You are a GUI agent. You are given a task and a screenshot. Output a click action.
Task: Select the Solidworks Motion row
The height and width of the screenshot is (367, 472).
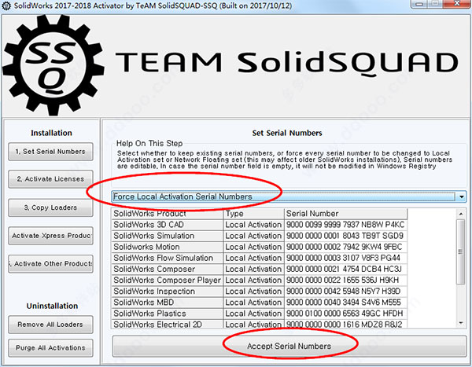(x=259, y=247)
